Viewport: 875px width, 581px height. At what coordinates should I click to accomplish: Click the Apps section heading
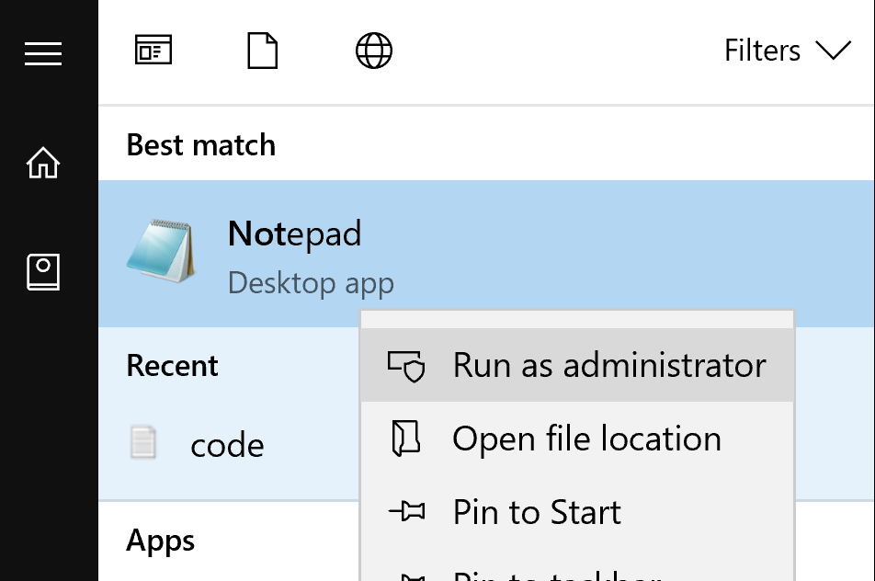(161, 541)
